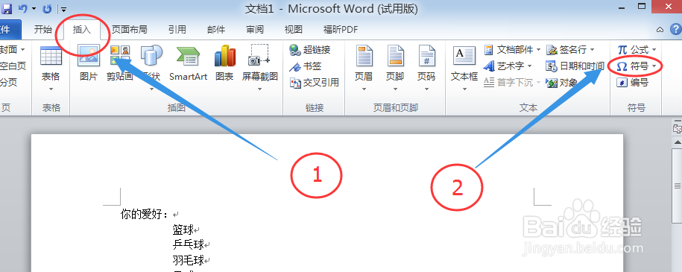This screenshot has width=682, height=272.
Task: Insert 日期和时间 date and time
Action: coord(575,66)
